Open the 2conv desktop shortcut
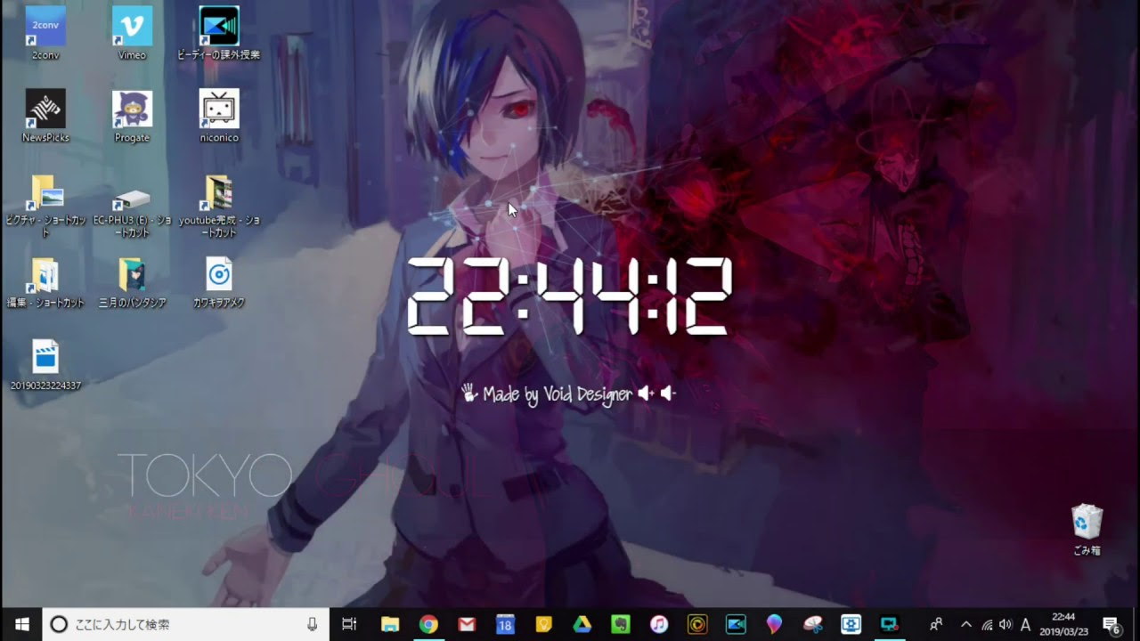The image size is (1140, 641). click(45, 33)
